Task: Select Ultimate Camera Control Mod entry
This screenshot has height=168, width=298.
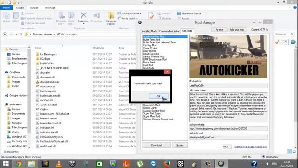Action: point(158,119)
